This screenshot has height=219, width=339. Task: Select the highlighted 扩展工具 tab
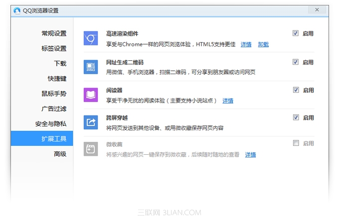42,138
